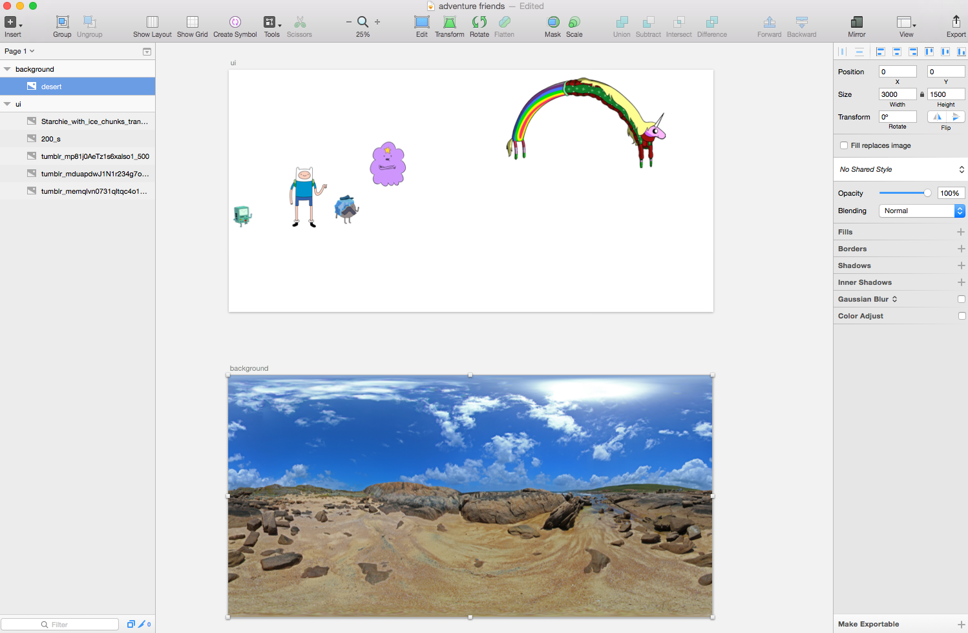Viewport: 968px width, 633px height.
Task: Click the Export toolbar icon
Action: coord(956,21)
